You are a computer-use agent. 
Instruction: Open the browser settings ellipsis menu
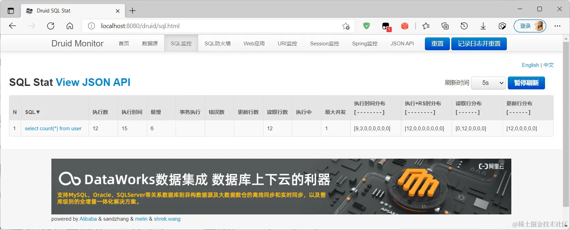click(x=558, y=26)
